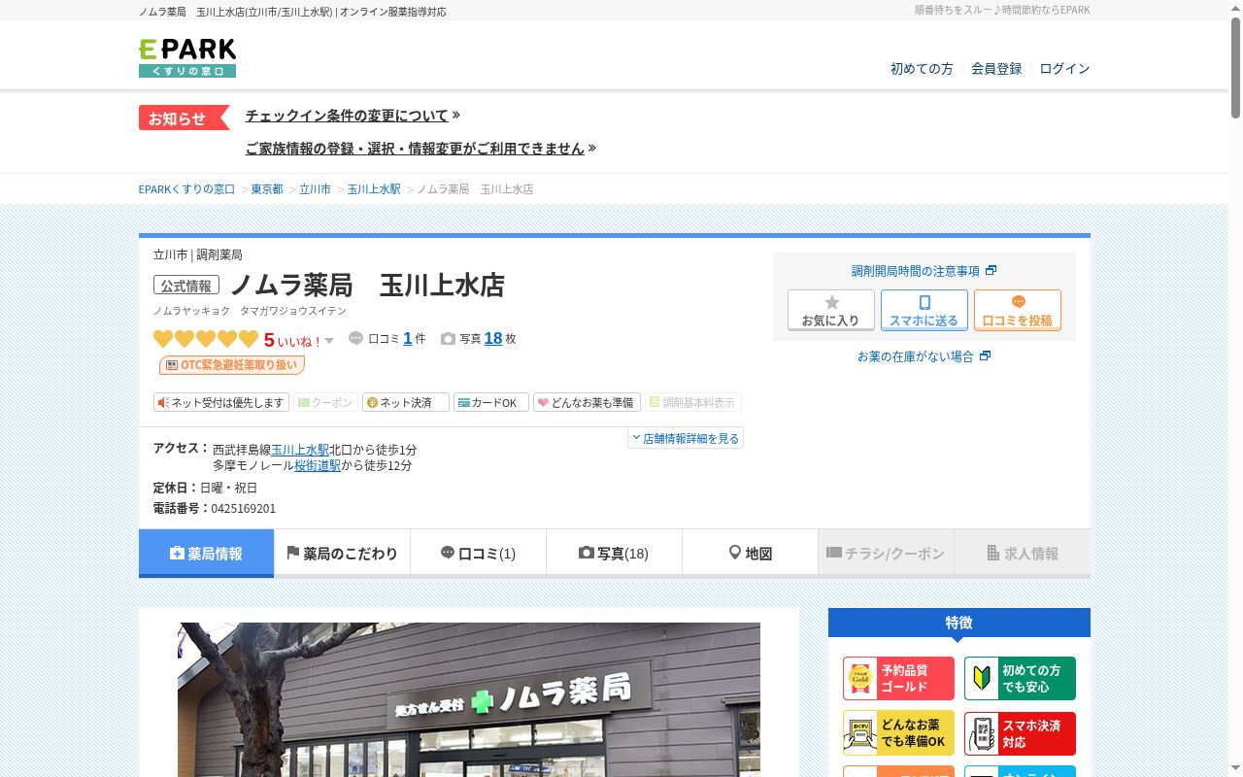Screen dimensions: 1243x777
Task: Click the どんなお薬でも準備OK feature badge
Action: [898, 733]
